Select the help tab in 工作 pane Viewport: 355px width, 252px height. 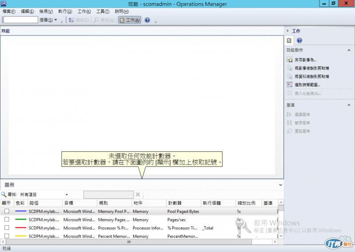point(299,40)
